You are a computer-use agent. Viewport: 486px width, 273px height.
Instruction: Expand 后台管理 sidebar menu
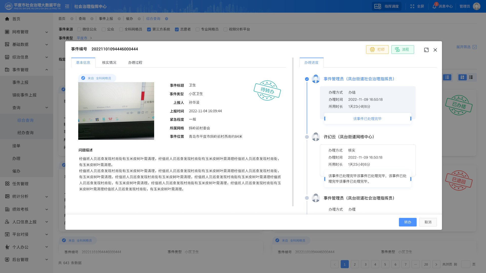coord(47,260)
